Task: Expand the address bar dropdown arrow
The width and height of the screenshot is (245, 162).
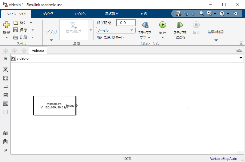Action: pos(241,58)
